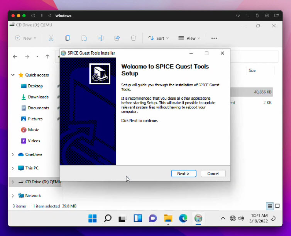Open the Widgets icon on taskbar
291x236 pixels.
[138, 219]
